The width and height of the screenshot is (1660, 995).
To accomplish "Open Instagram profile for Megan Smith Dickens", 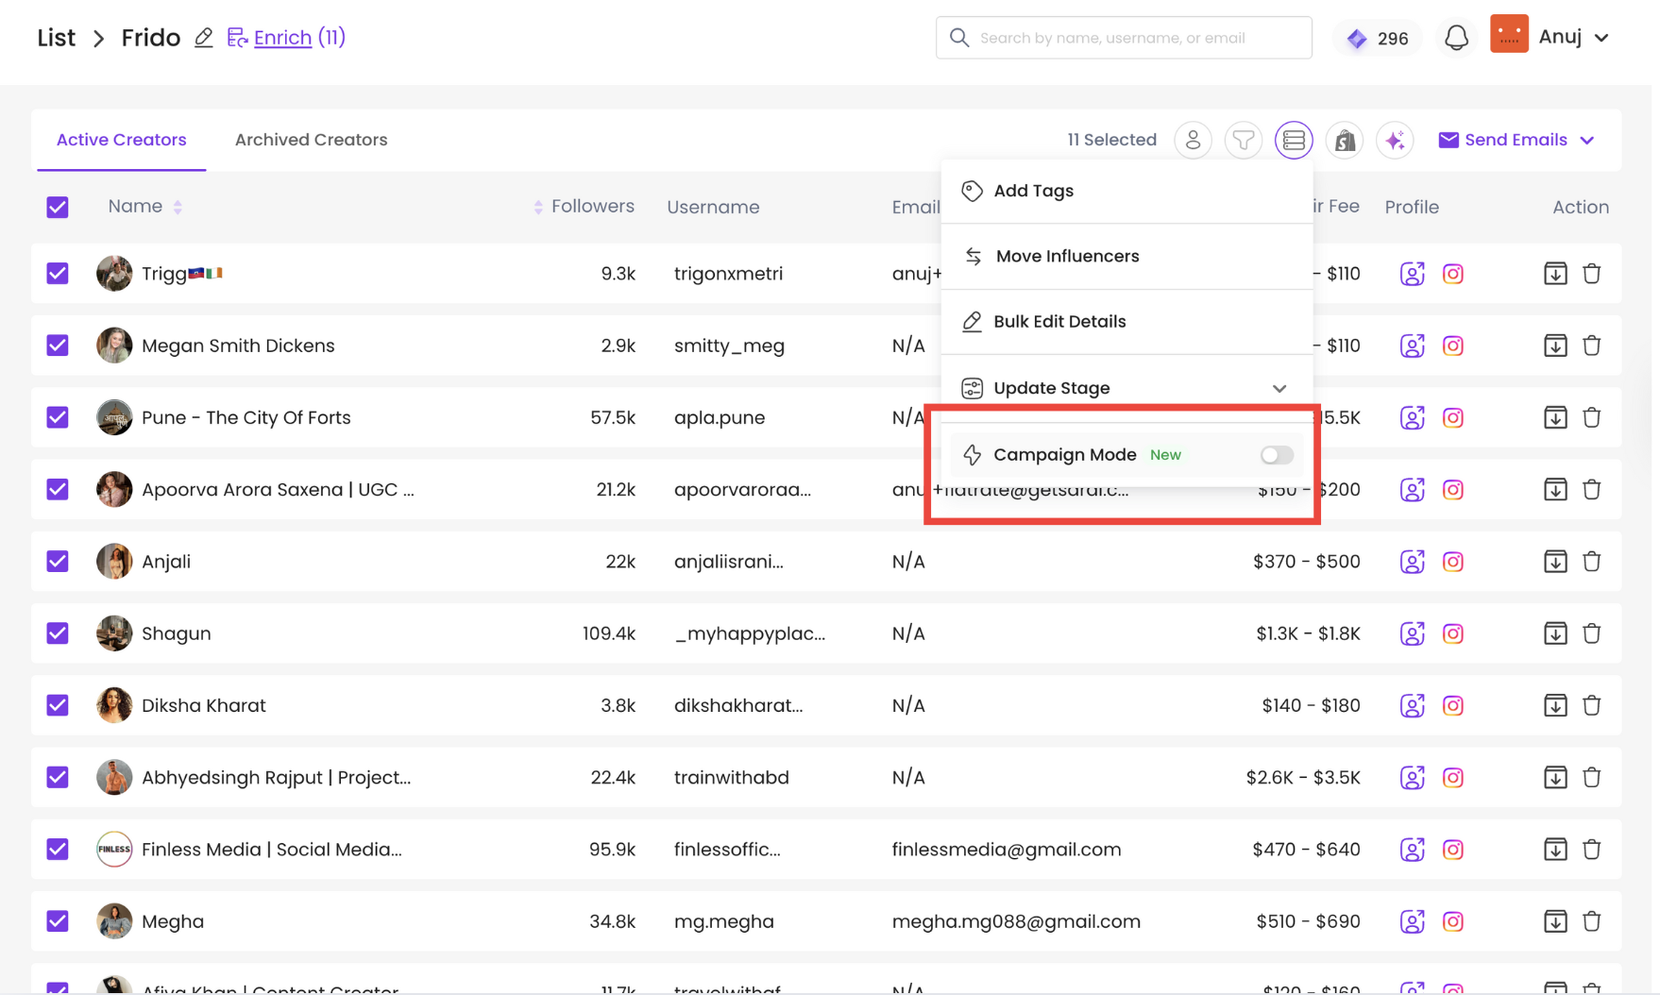I will click(x=1452, y=346).
